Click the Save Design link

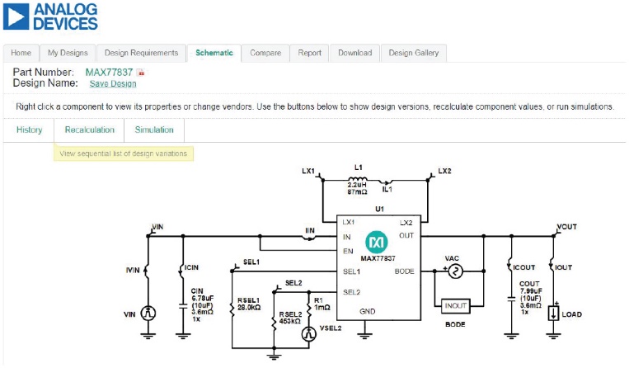(113, 83)
